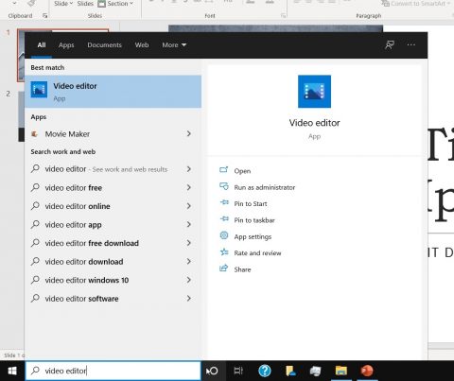Click into the taskbar search input field

(x=113, y=371)
